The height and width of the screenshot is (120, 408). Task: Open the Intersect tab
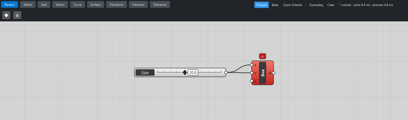point(138,4)
